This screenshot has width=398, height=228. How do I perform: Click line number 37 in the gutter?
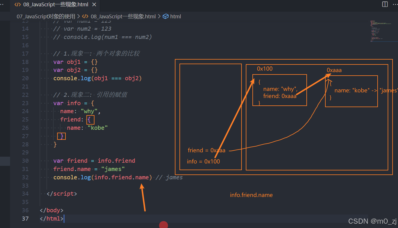click(x=25, y=219)
